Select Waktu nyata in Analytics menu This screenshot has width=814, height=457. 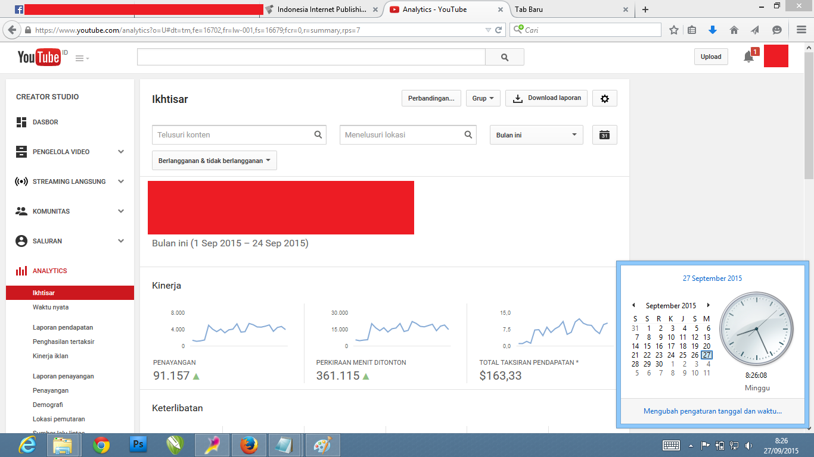pos(51,307)
